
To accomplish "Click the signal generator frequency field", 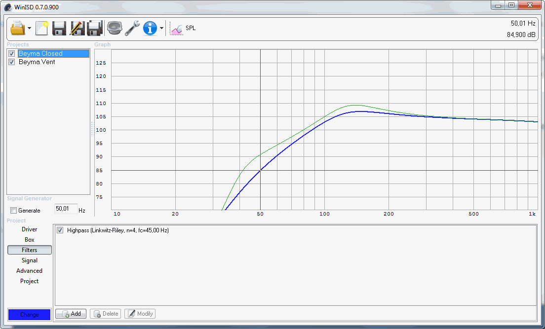I will click(x=66, y=209).
